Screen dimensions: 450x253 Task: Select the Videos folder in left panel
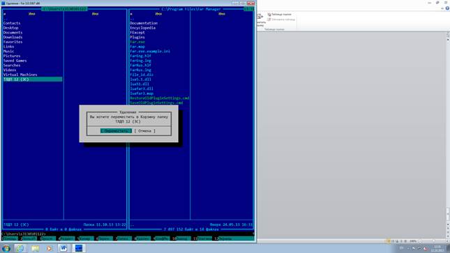click(10, 70)
